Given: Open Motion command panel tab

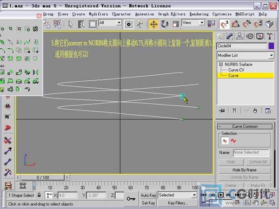Looking at the screenshot, I should pyautogui.click(x=250, y=36).
